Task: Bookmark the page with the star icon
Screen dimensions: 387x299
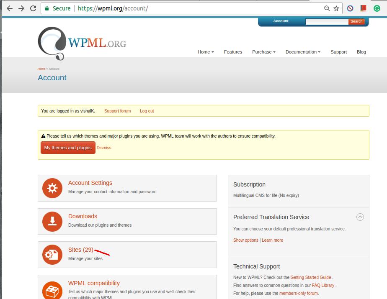Action: coord(336,8)
